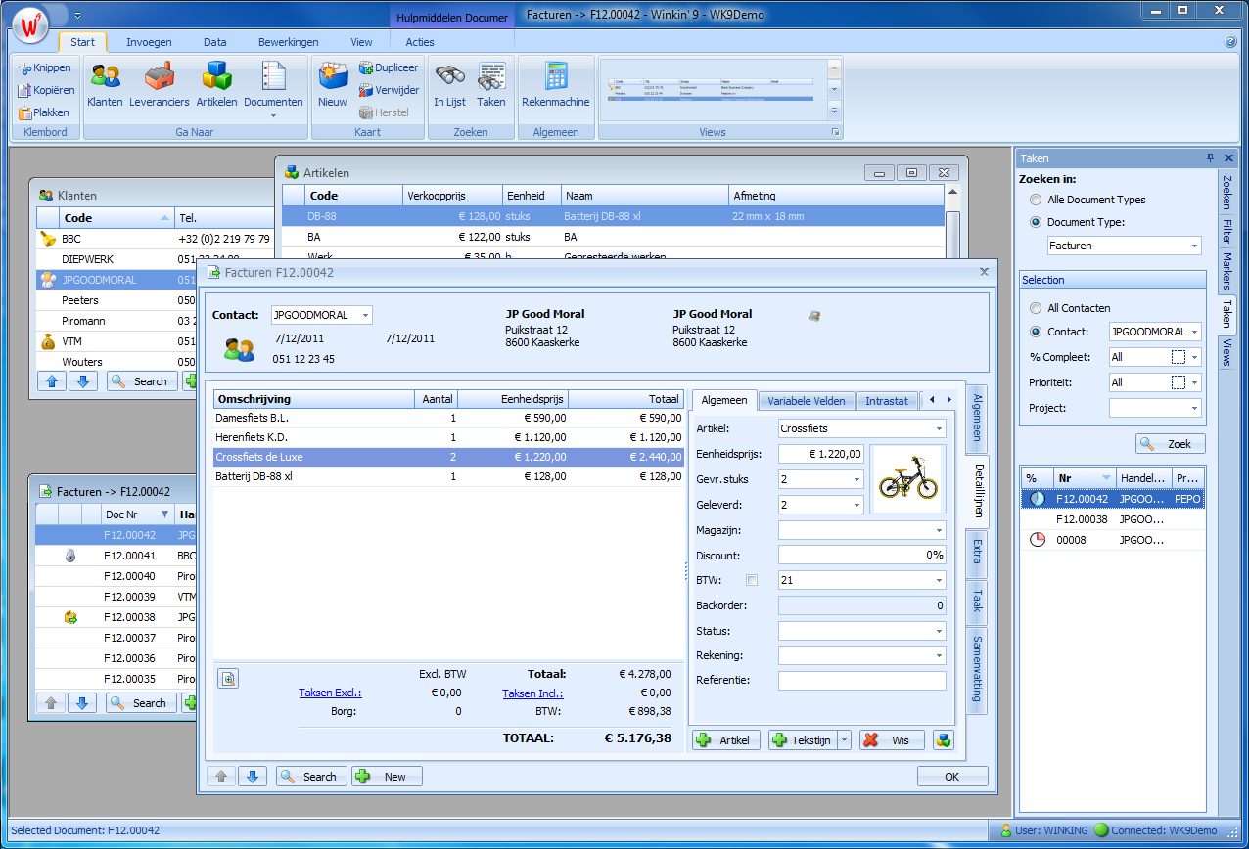Expand the Artikel dropdown
Image resolution: width=1249 pixels, height=849 pixels.
click(939, 428)
